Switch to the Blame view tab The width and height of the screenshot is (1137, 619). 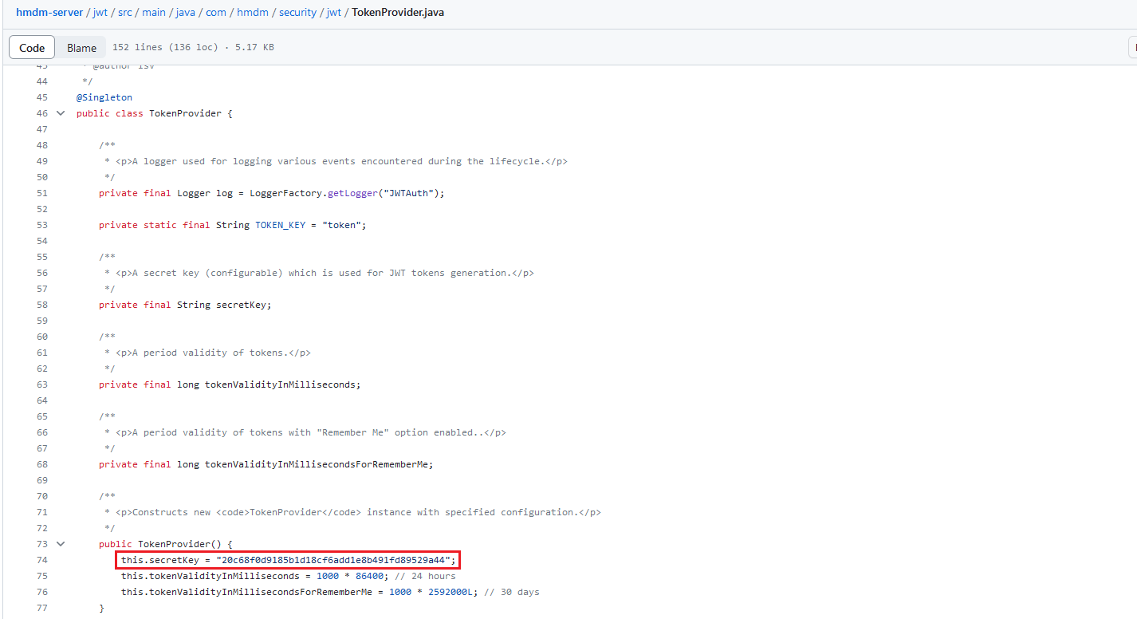[x=81, y=48]
